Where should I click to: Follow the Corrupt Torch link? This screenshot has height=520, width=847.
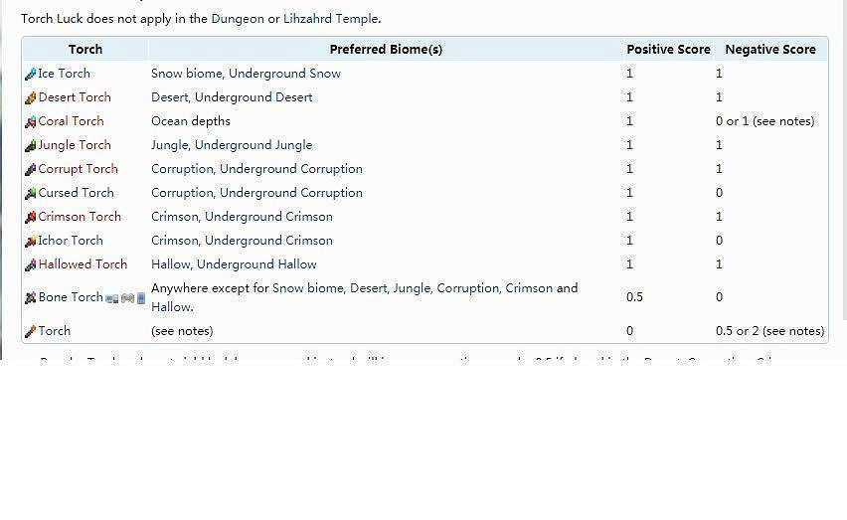tap(78, 169)
